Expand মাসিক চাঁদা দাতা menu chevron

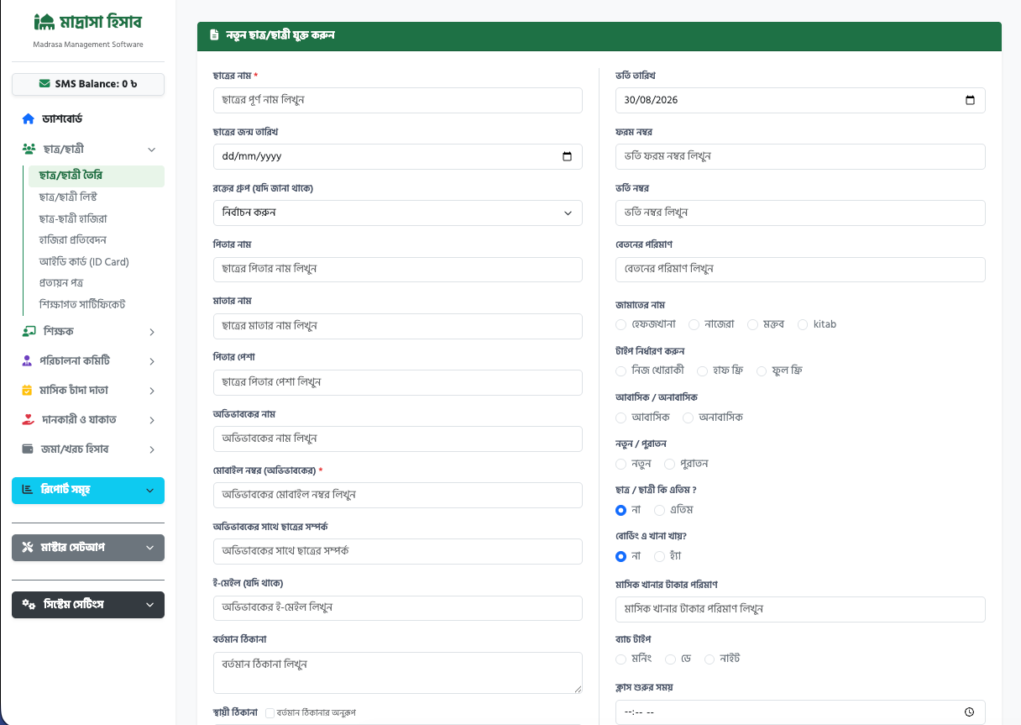pos(152,391)
